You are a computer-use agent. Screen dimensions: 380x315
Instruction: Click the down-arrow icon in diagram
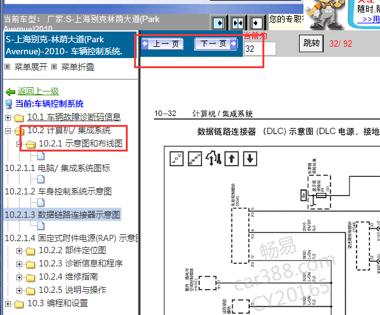[x=250, y=158]
